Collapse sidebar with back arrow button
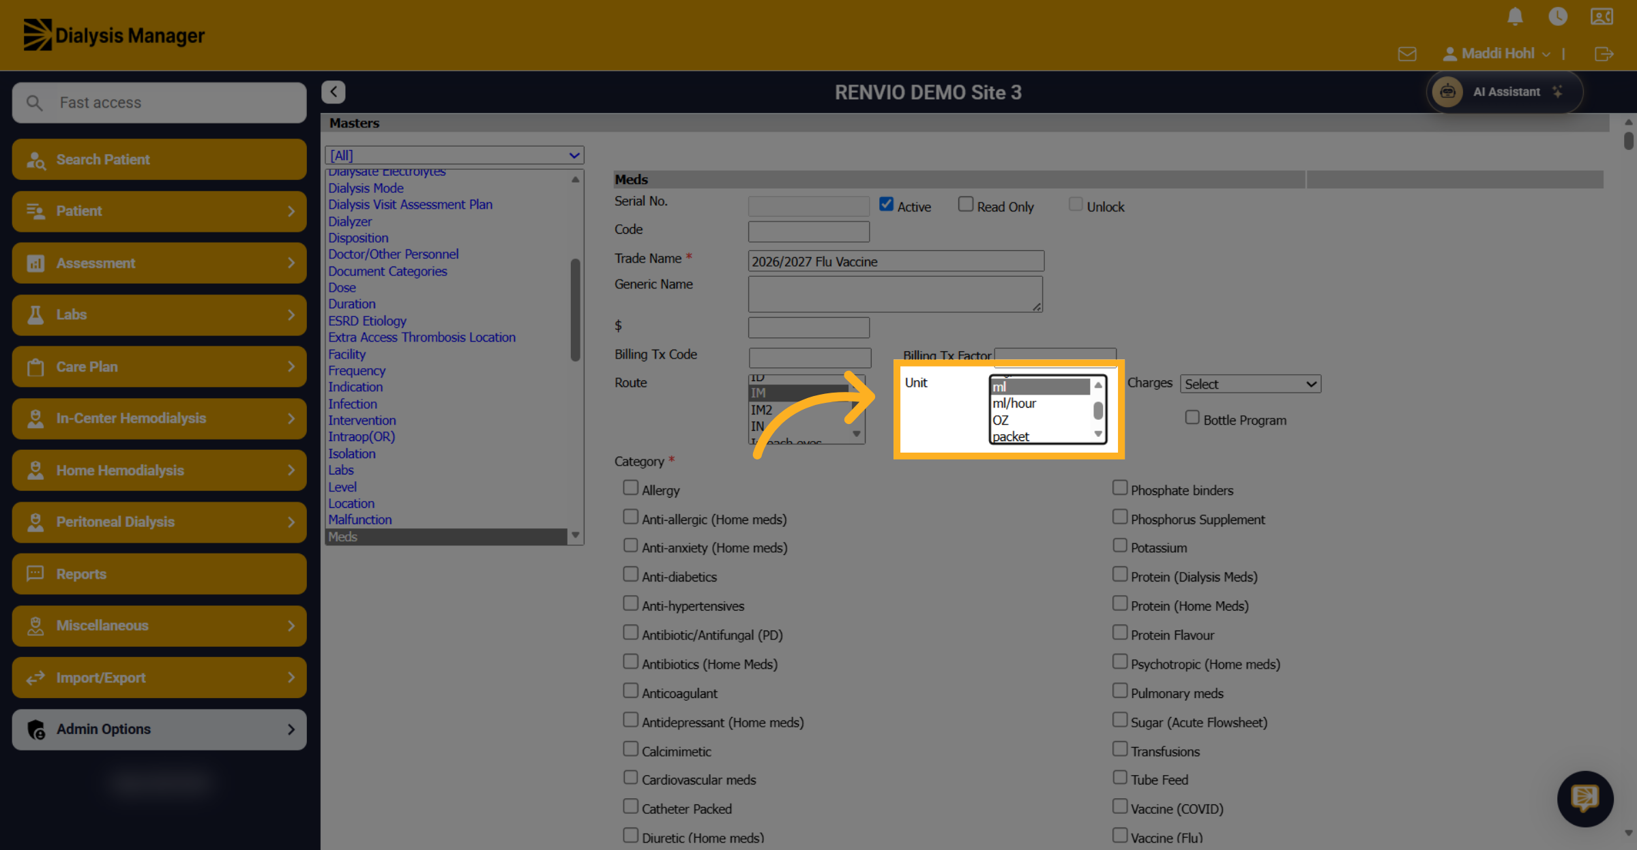 click(x=334, y=92)
